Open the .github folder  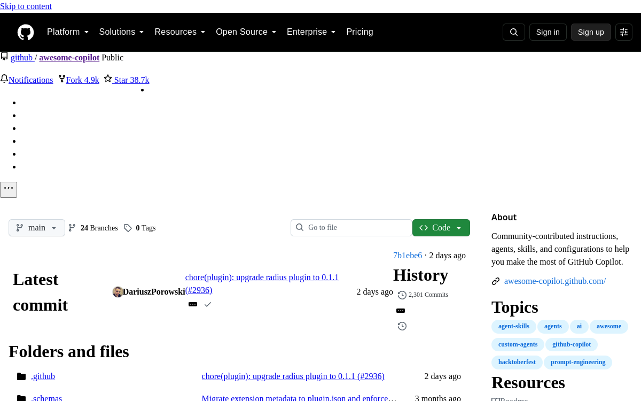point(43,376)
